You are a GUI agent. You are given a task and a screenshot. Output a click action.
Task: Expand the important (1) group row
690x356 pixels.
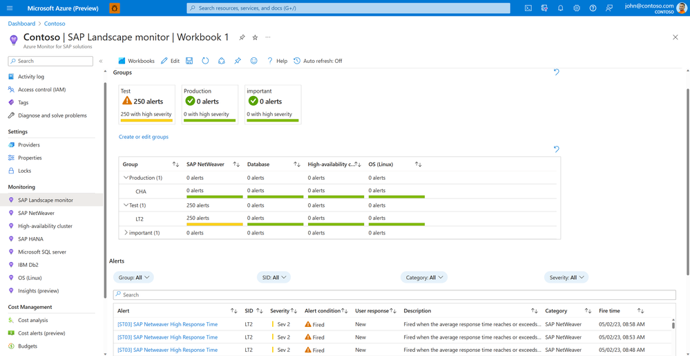click(126, 232)
